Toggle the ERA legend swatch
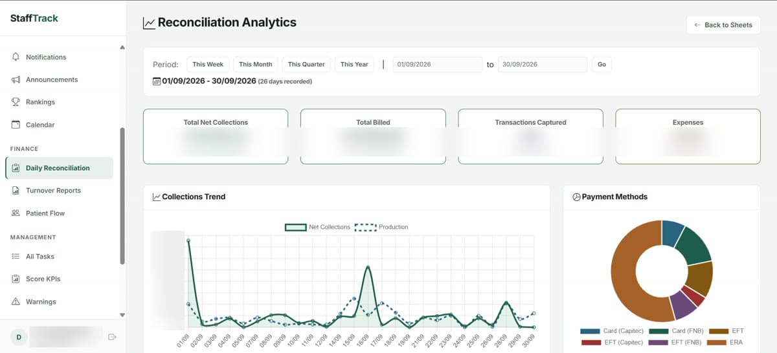The height and width of the screenshot is (353, 777). 717,342
